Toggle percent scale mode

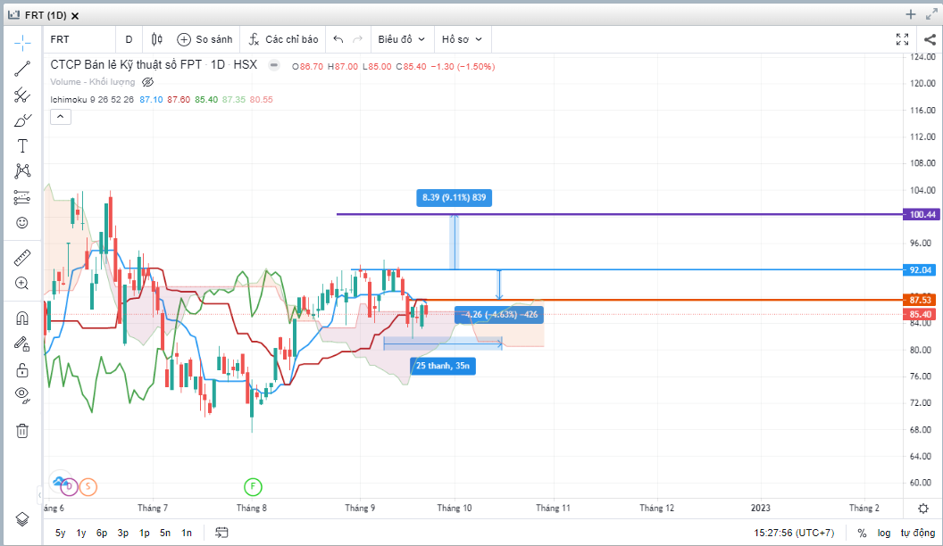862,533
